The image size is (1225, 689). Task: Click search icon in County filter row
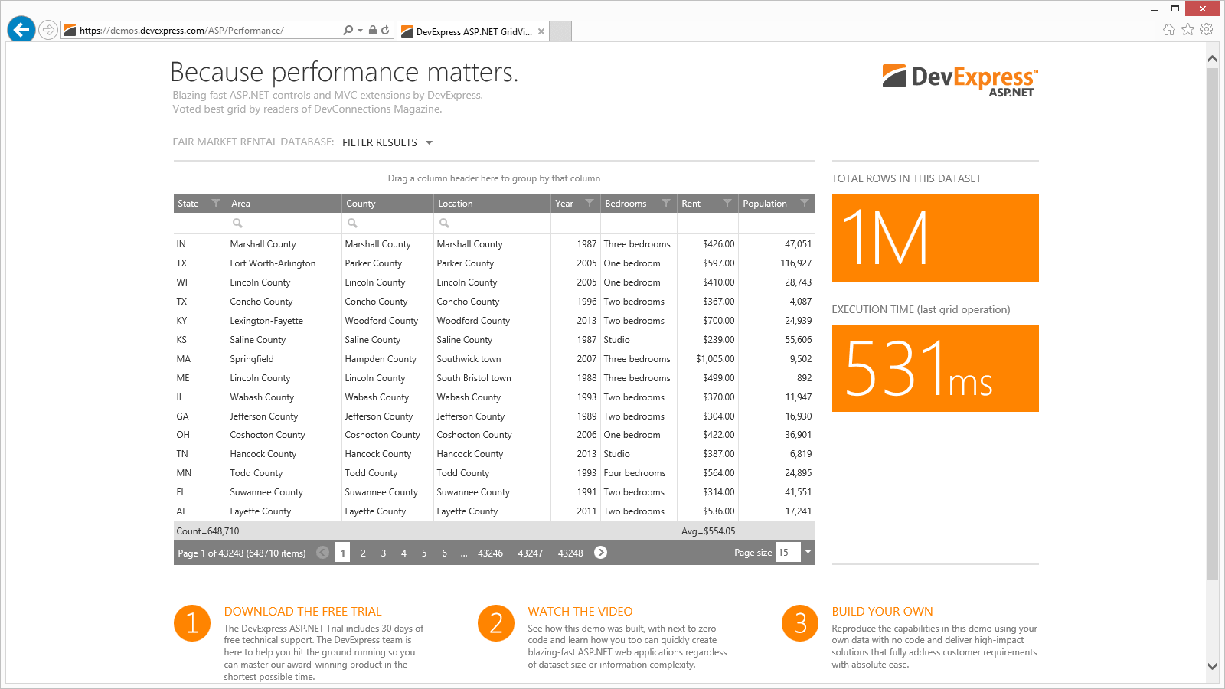352,223
